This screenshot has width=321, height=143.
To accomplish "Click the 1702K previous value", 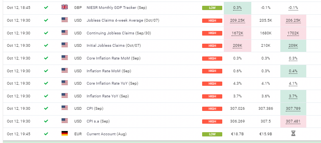I will point(293,33).
